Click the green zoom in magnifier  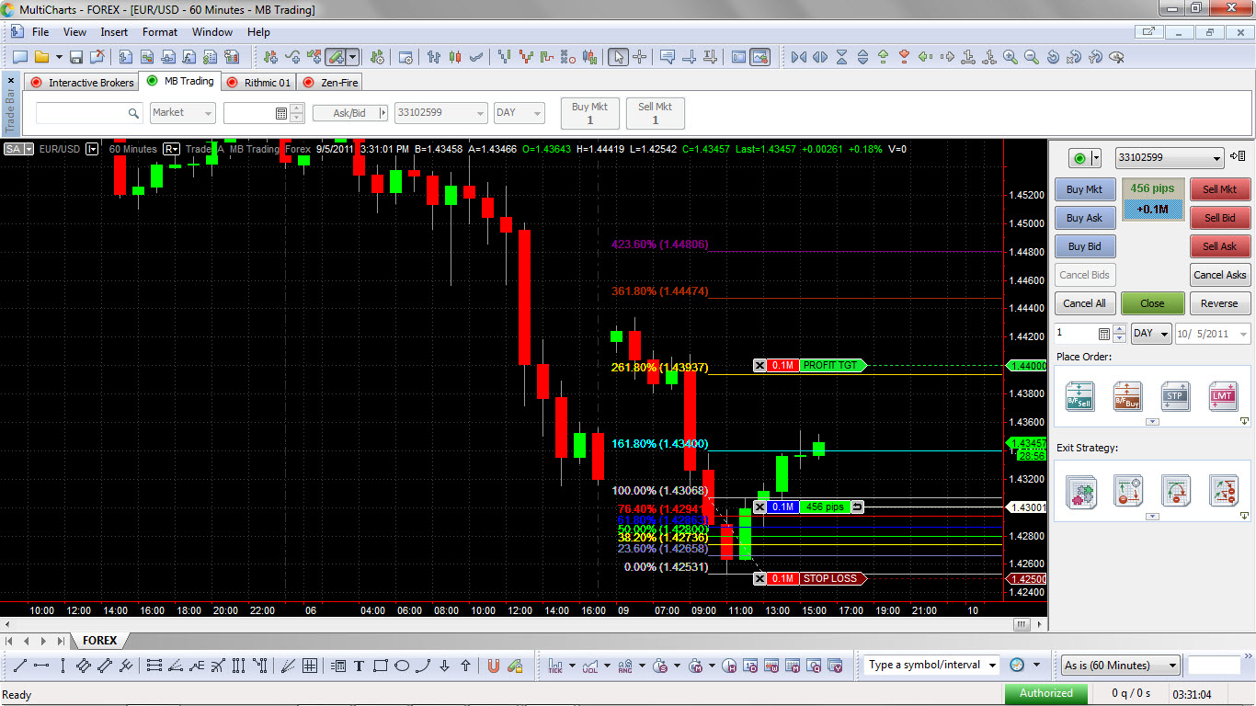coord(1011,57)
